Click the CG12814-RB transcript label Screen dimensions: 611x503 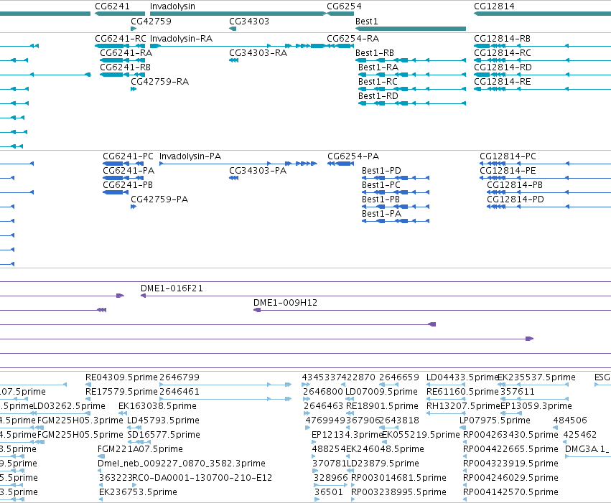503,39
